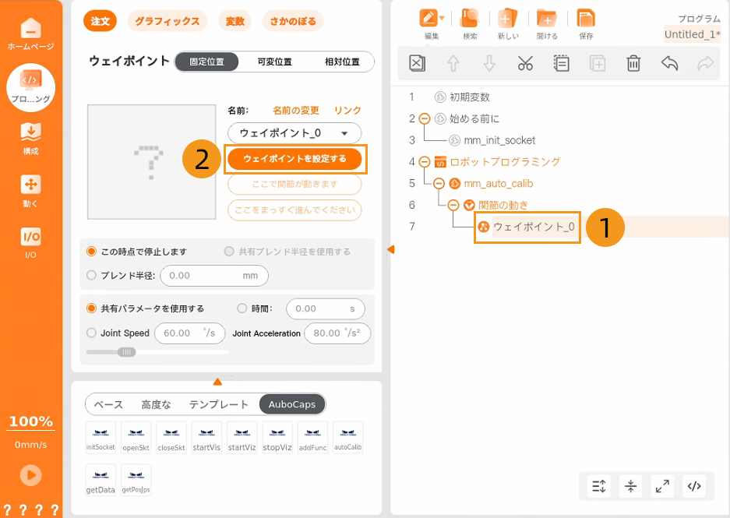730x518 pixels.
Task: Open the ウェイポイント_0 name dropdown
Action: click(x=294, y=132)
